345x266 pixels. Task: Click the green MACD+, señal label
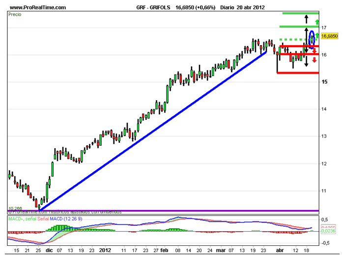pos(22,219)
